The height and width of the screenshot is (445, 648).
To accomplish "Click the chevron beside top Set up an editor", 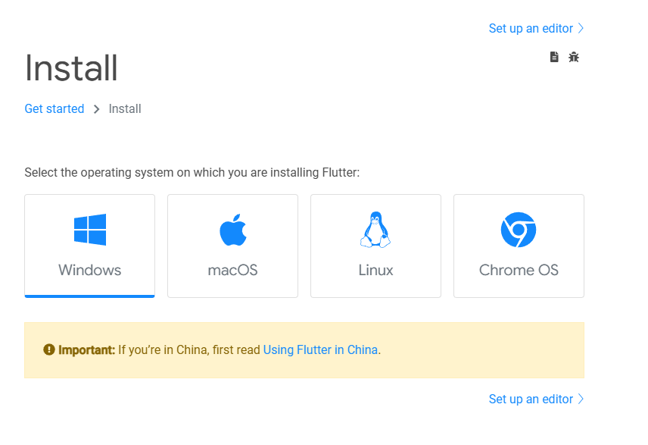I will point(581,28).
